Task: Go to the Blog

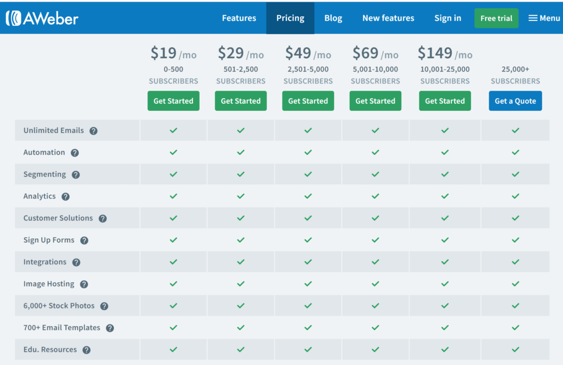Action: (x=333, y=18)
